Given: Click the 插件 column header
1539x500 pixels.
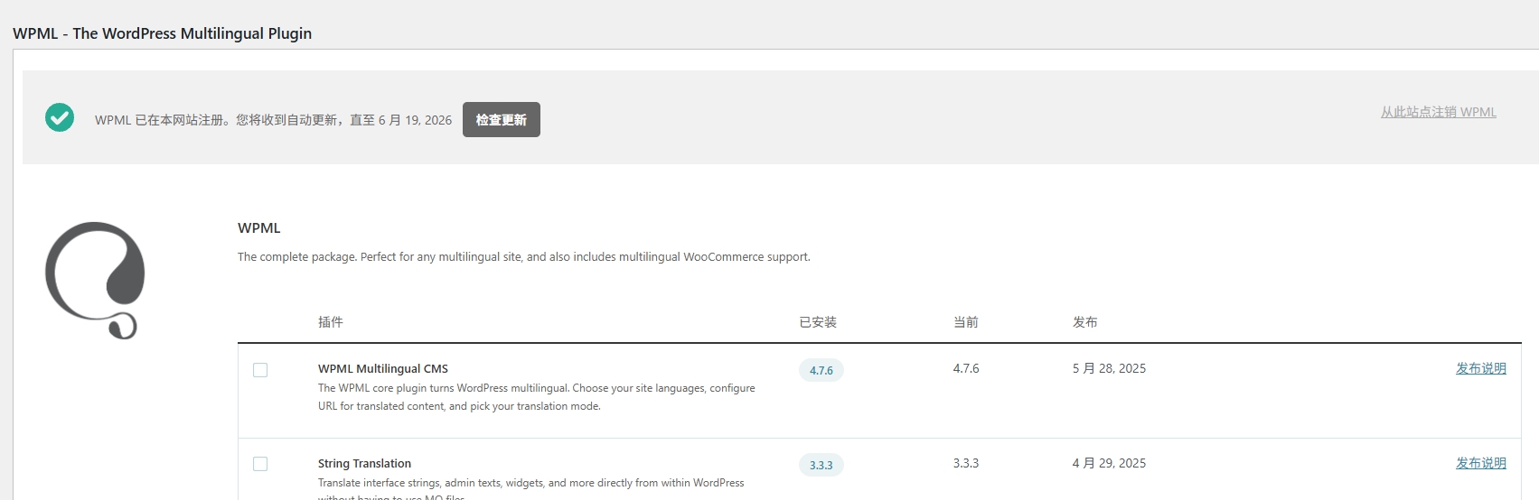Looking at the screenshot, I should coord(331,322).
